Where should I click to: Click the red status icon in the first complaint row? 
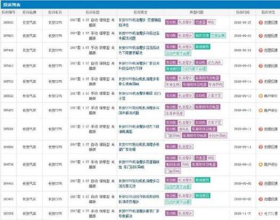pos(261,22)
